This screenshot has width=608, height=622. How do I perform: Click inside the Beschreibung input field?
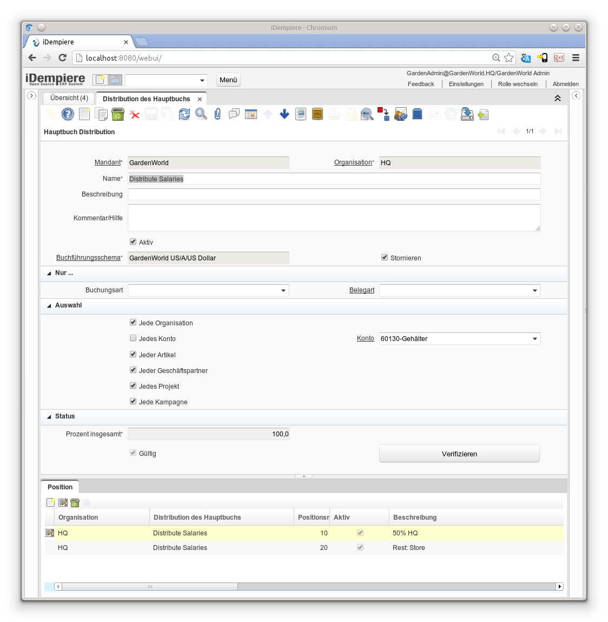click(334, 194)
